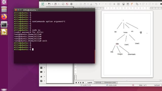Click the Insert Image icon
The width and height of the screenshot is (162, 91).
124,4
